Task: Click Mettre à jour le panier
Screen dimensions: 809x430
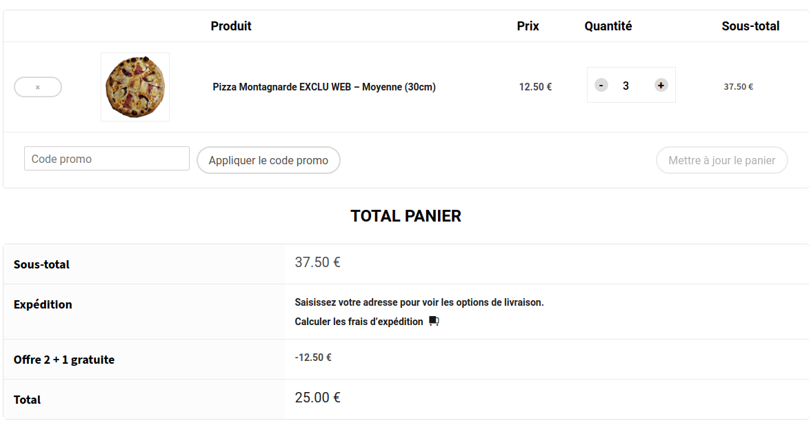Action: tap(721, 160)
